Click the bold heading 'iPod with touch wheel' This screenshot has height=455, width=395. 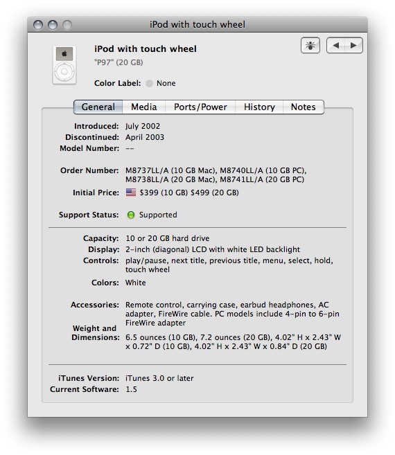click(x=146, y=48)
